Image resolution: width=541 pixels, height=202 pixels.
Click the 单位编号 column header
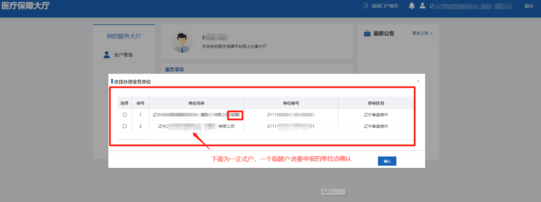pos(291,103)
